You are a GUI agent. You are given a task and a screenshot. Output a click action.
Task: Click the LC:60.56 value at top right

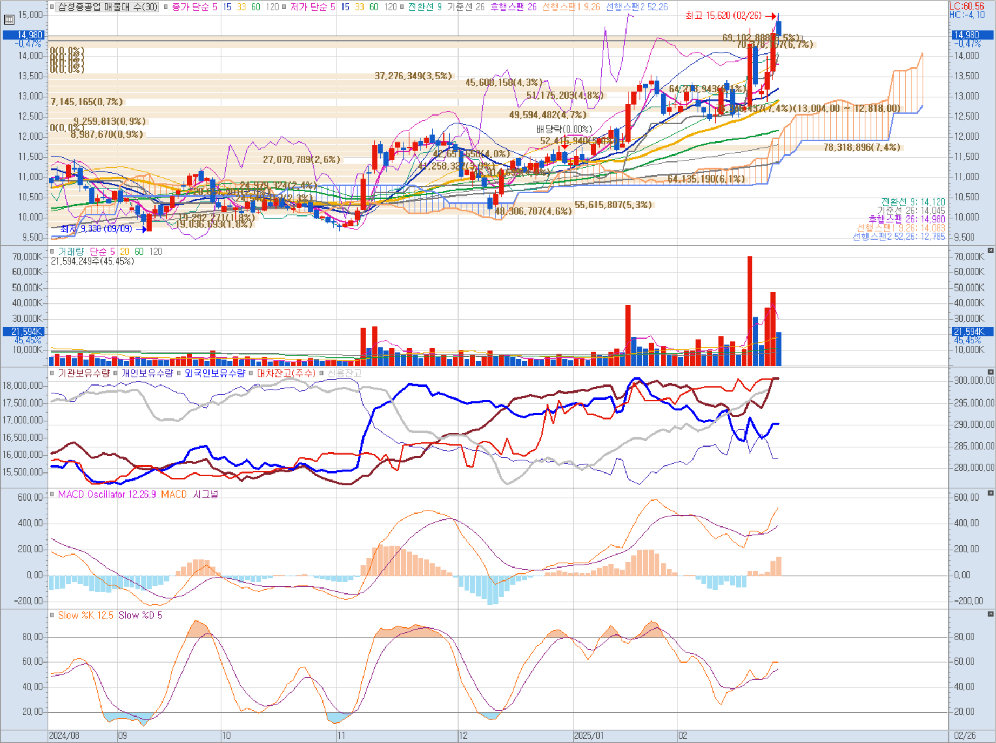pos(967,6)
